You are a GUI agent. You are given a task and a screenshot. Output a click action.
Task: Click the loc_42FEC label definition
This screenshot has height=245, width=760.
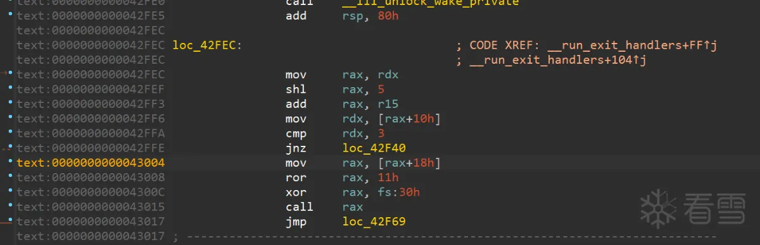tap(206, 45)
